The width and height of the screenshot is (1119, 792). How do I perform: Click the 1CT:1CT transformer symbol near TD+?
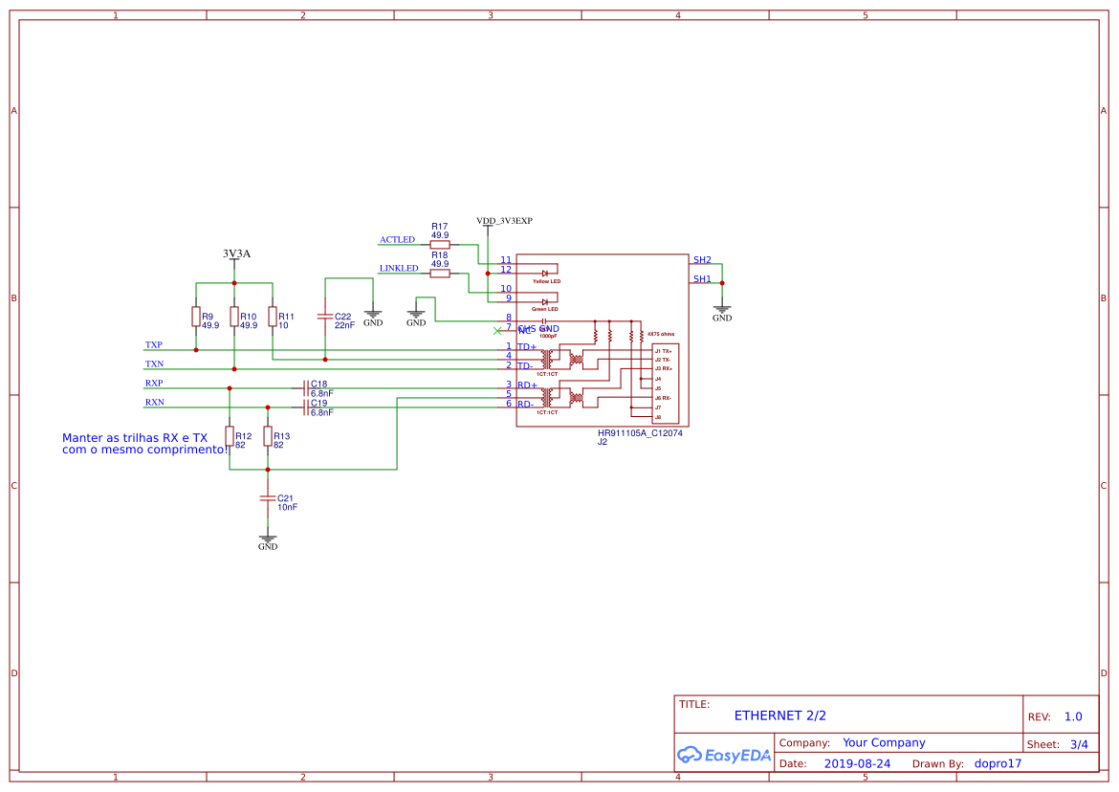(546, 359)
